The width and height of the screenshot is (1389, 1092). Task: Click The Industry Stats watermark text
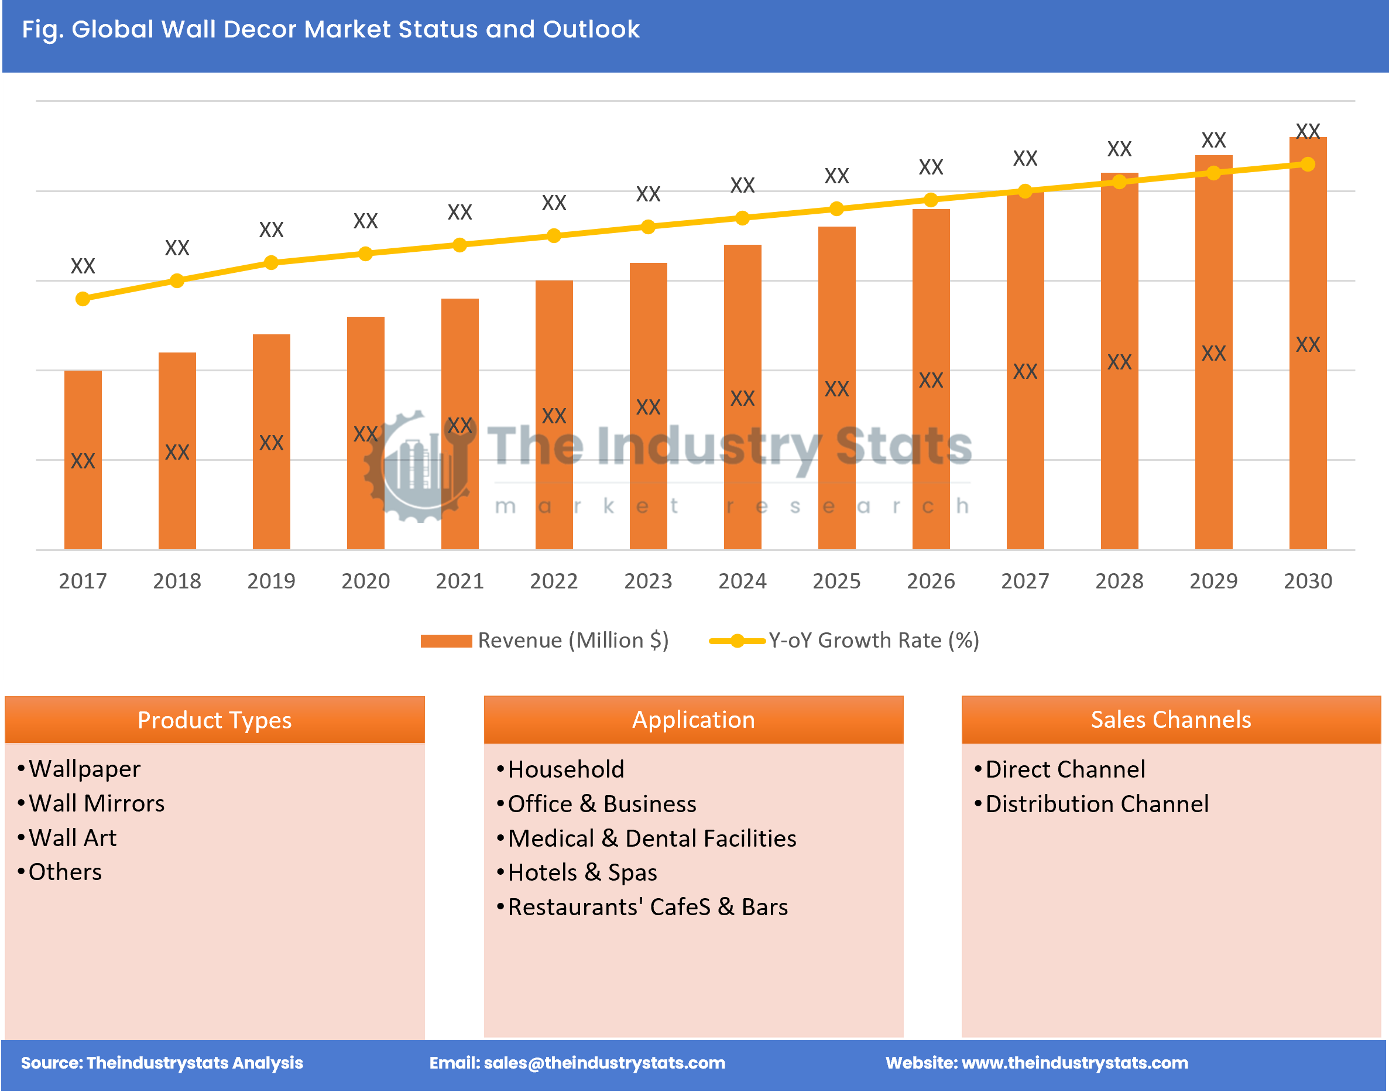tap(729, 446)
